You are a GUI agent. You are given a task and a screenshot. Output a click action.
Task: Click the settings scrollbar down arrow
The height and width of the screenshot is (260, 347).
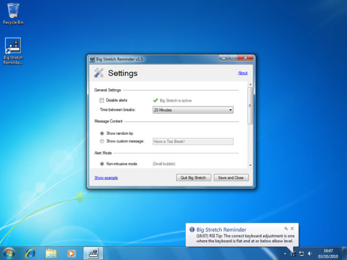251,165
